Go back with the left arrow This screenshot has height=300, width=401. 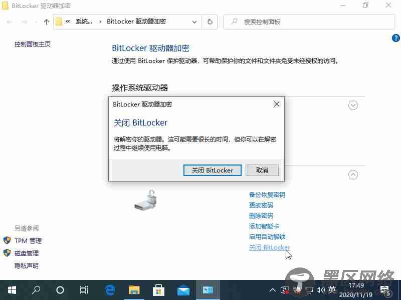coord(10,22)
